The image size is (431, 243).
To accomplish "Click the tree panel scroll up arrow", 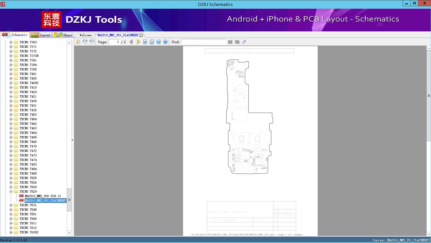I will (x=69, y=42).
